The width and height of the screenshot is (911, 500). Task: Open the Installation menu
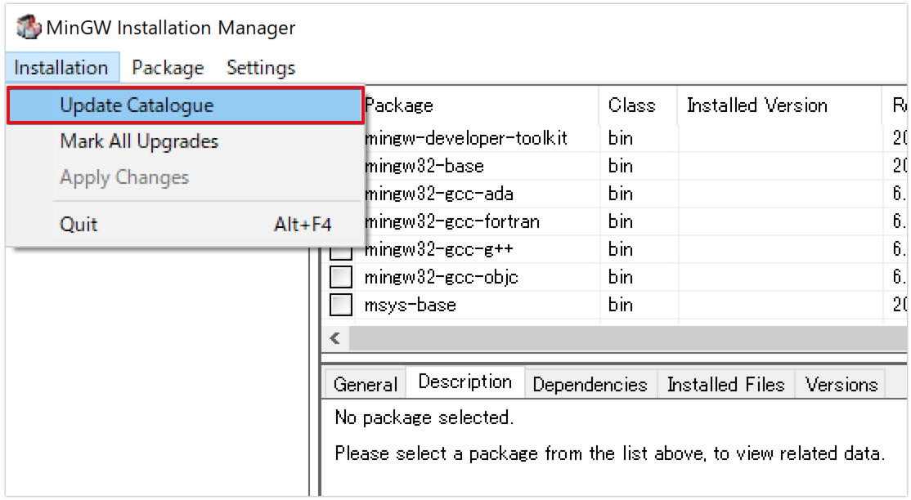[x=61, y=68]
